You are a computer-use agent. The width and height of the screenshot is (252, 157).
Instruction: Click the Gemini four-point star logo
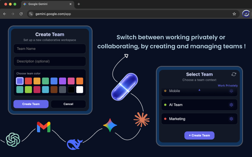coord(110,125)
